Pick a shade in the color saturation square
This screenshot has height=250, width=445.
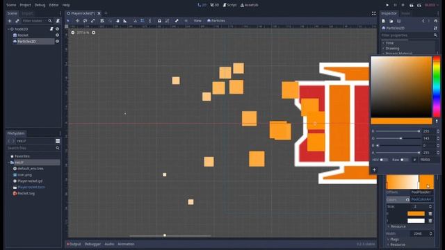401,86
